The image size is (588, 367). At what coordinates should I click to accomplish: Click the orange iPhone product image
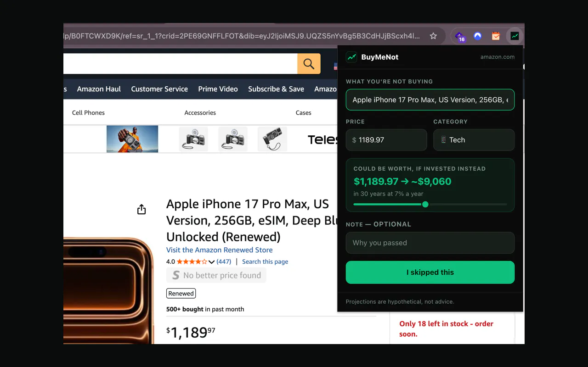pyautogui.click(x=109, y=290)
